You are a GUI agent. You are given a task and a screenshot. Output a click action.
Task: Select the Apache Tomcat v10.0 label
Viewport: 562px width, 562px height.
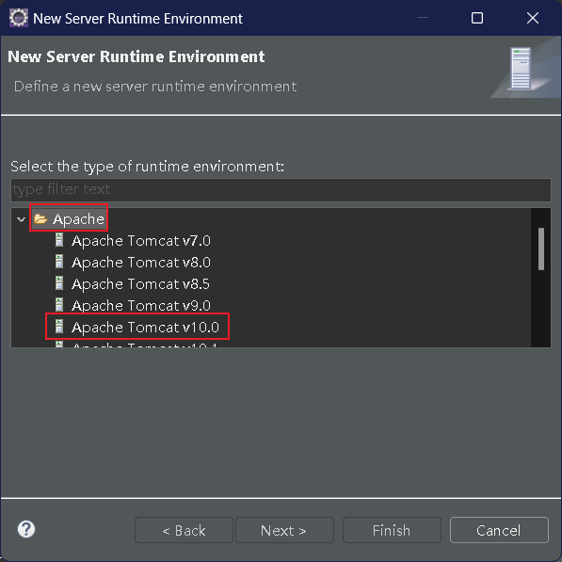(145, 327)
